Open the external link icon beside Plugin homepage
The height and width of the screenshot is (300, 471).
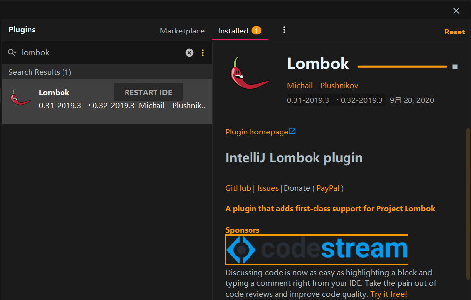292,132
